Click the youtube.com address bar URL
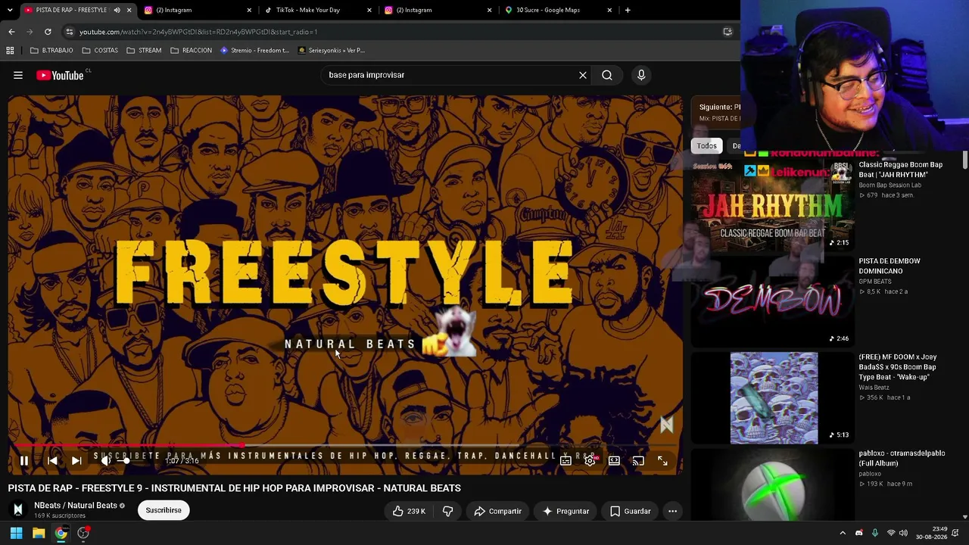This screenshot has width=969, height=545. [198, 32]
